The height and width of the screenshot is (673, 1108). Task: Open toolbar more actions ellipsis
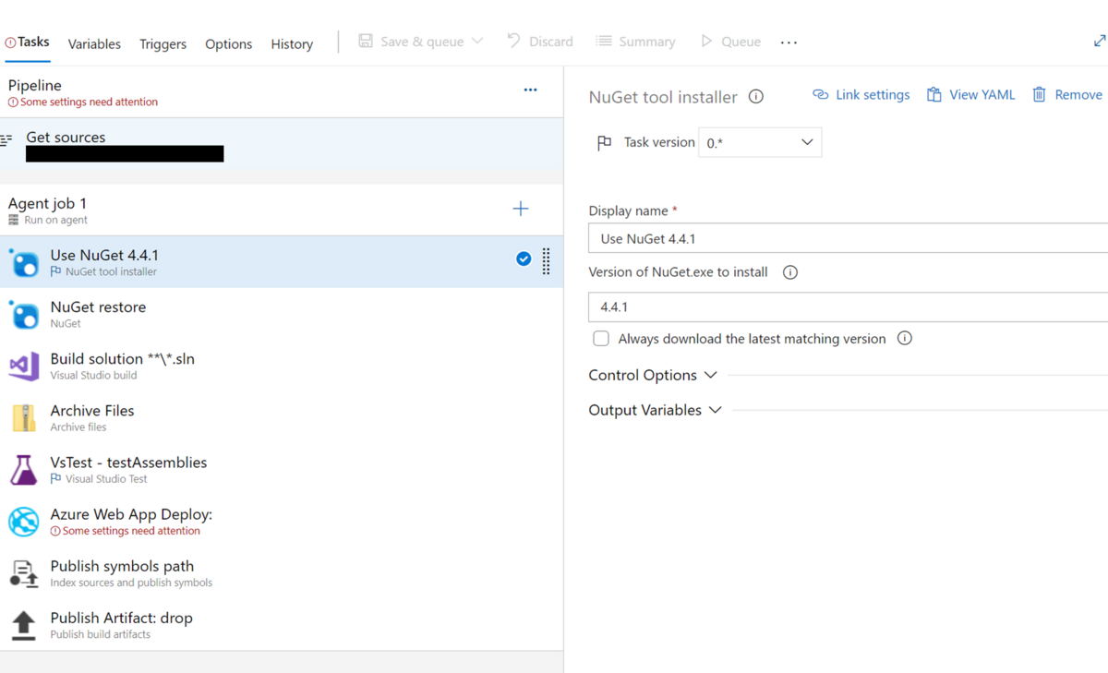(789, 42)
